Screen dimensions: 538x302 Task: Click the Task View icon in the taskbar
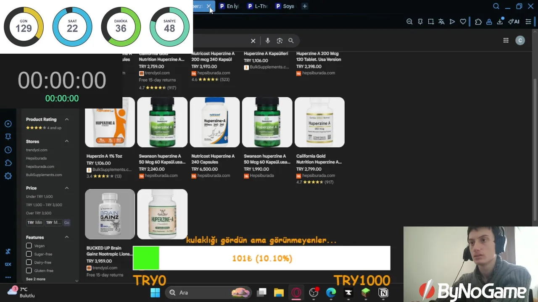click(262, 292)
